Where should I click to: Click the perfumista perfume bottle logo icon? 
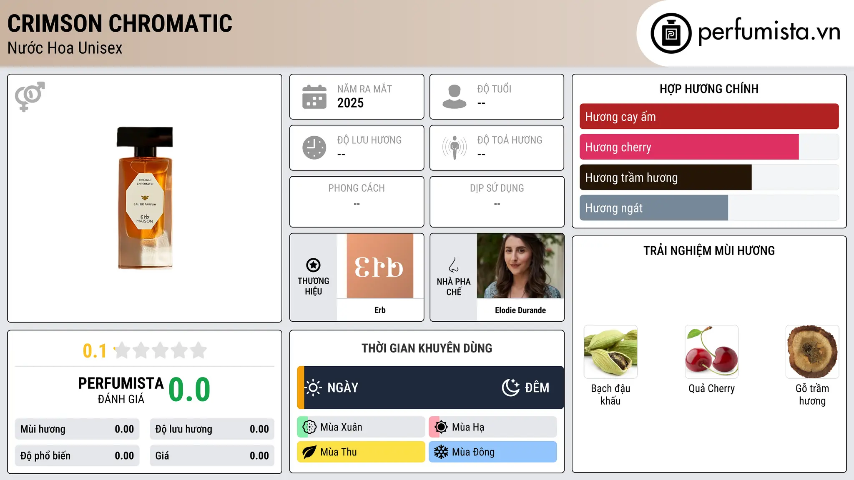(671, 33)
